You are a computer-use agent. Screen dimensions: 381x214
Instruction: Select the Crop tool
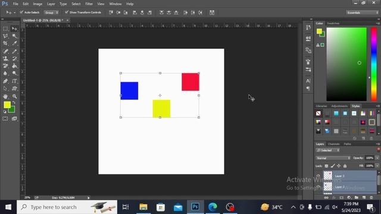5,43
